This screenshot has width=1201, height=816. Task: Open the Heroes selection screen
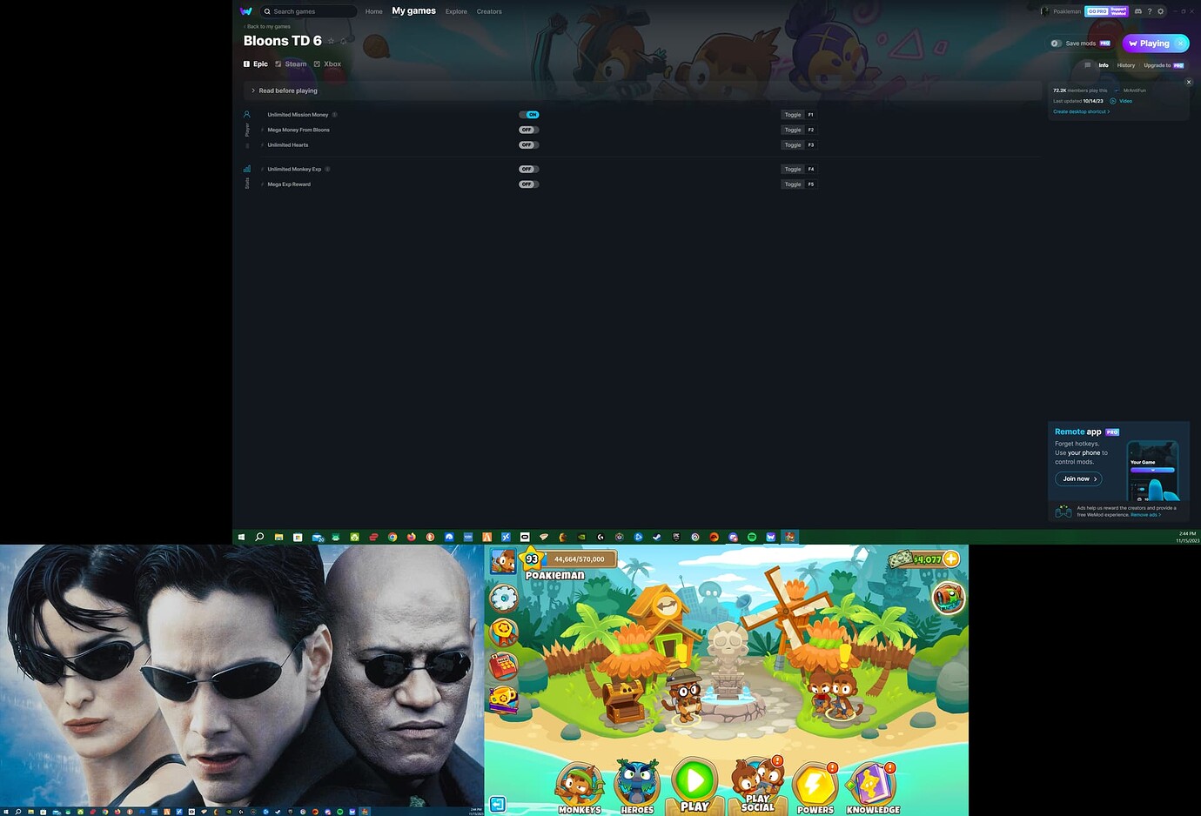coord(636,783)
